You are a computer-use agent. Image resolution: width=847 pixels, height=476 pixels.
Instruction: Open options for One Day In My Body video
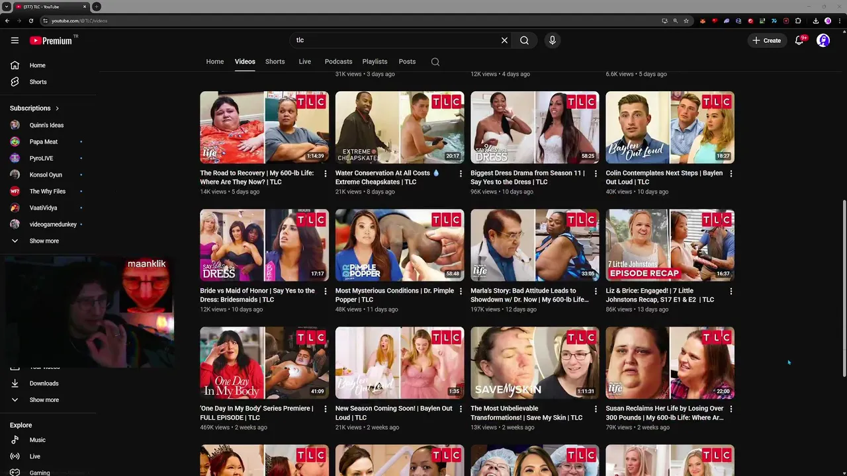coord(325,409)
